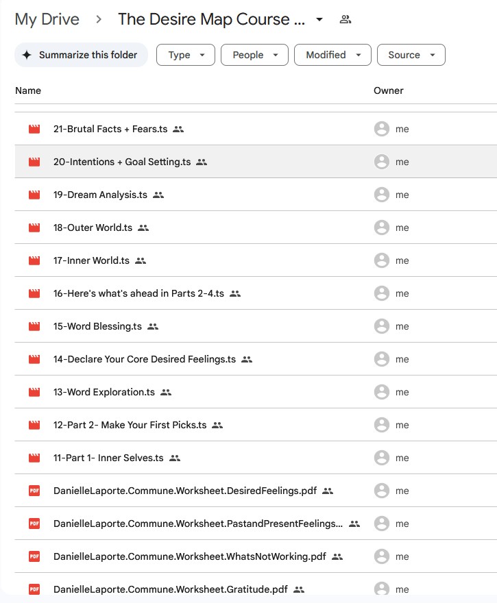
Task: Click the shared icon beside 19-Dream Analysis.ts
Action: click(158, 195)
